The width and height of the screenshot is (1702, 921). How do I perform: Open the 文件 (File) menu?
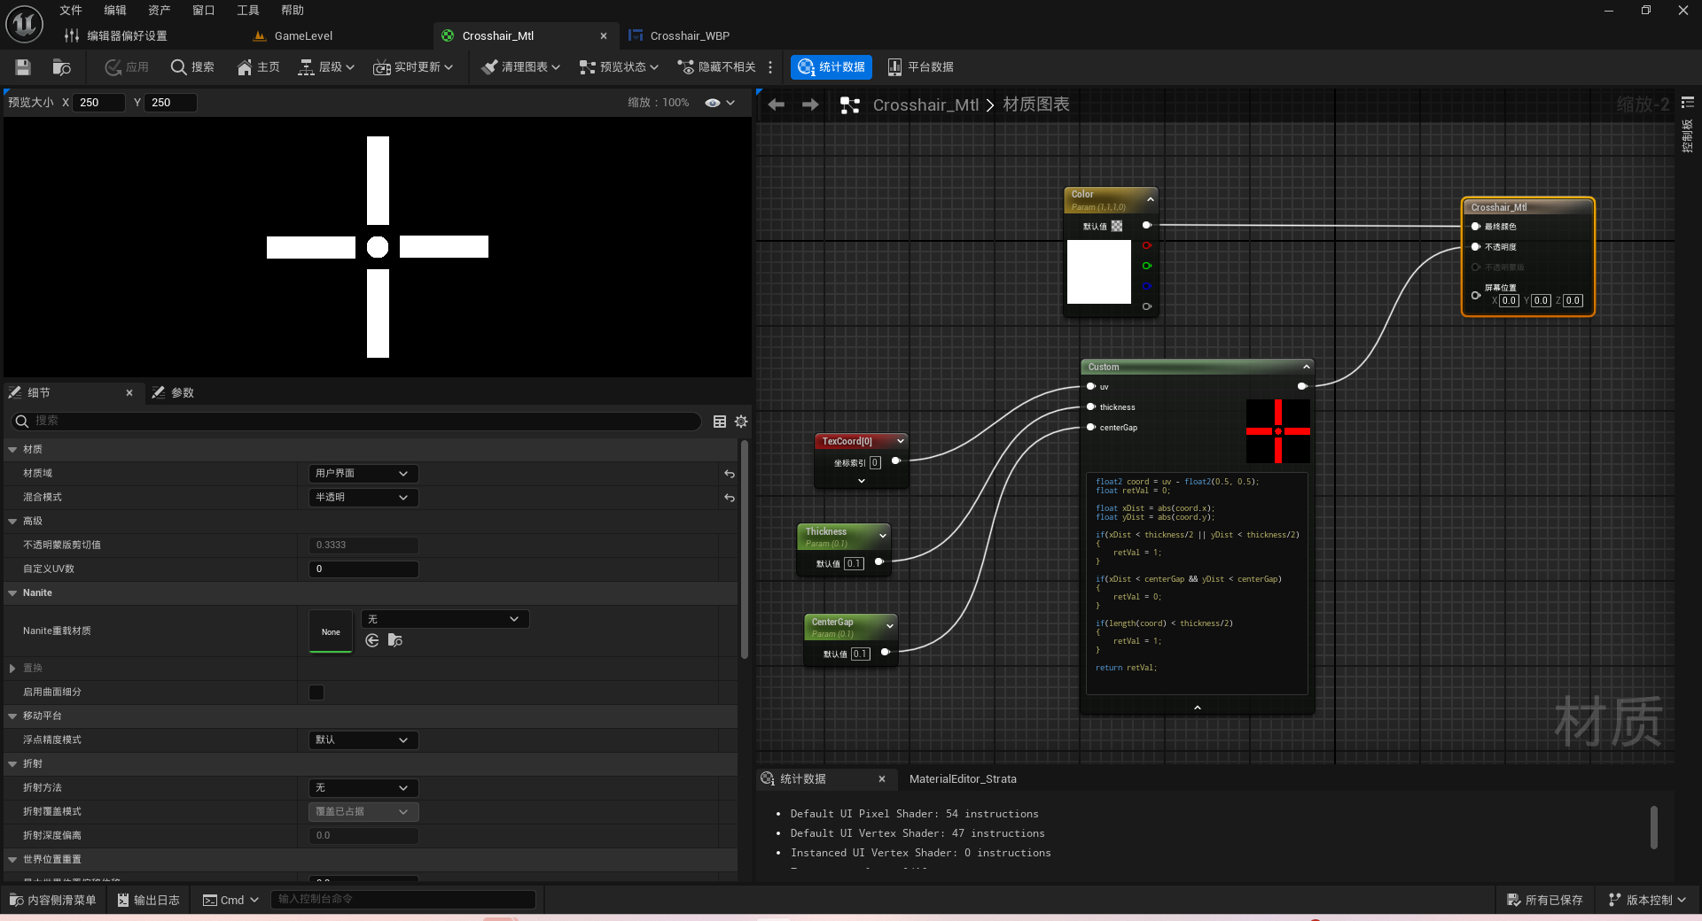tap(71, 11)
